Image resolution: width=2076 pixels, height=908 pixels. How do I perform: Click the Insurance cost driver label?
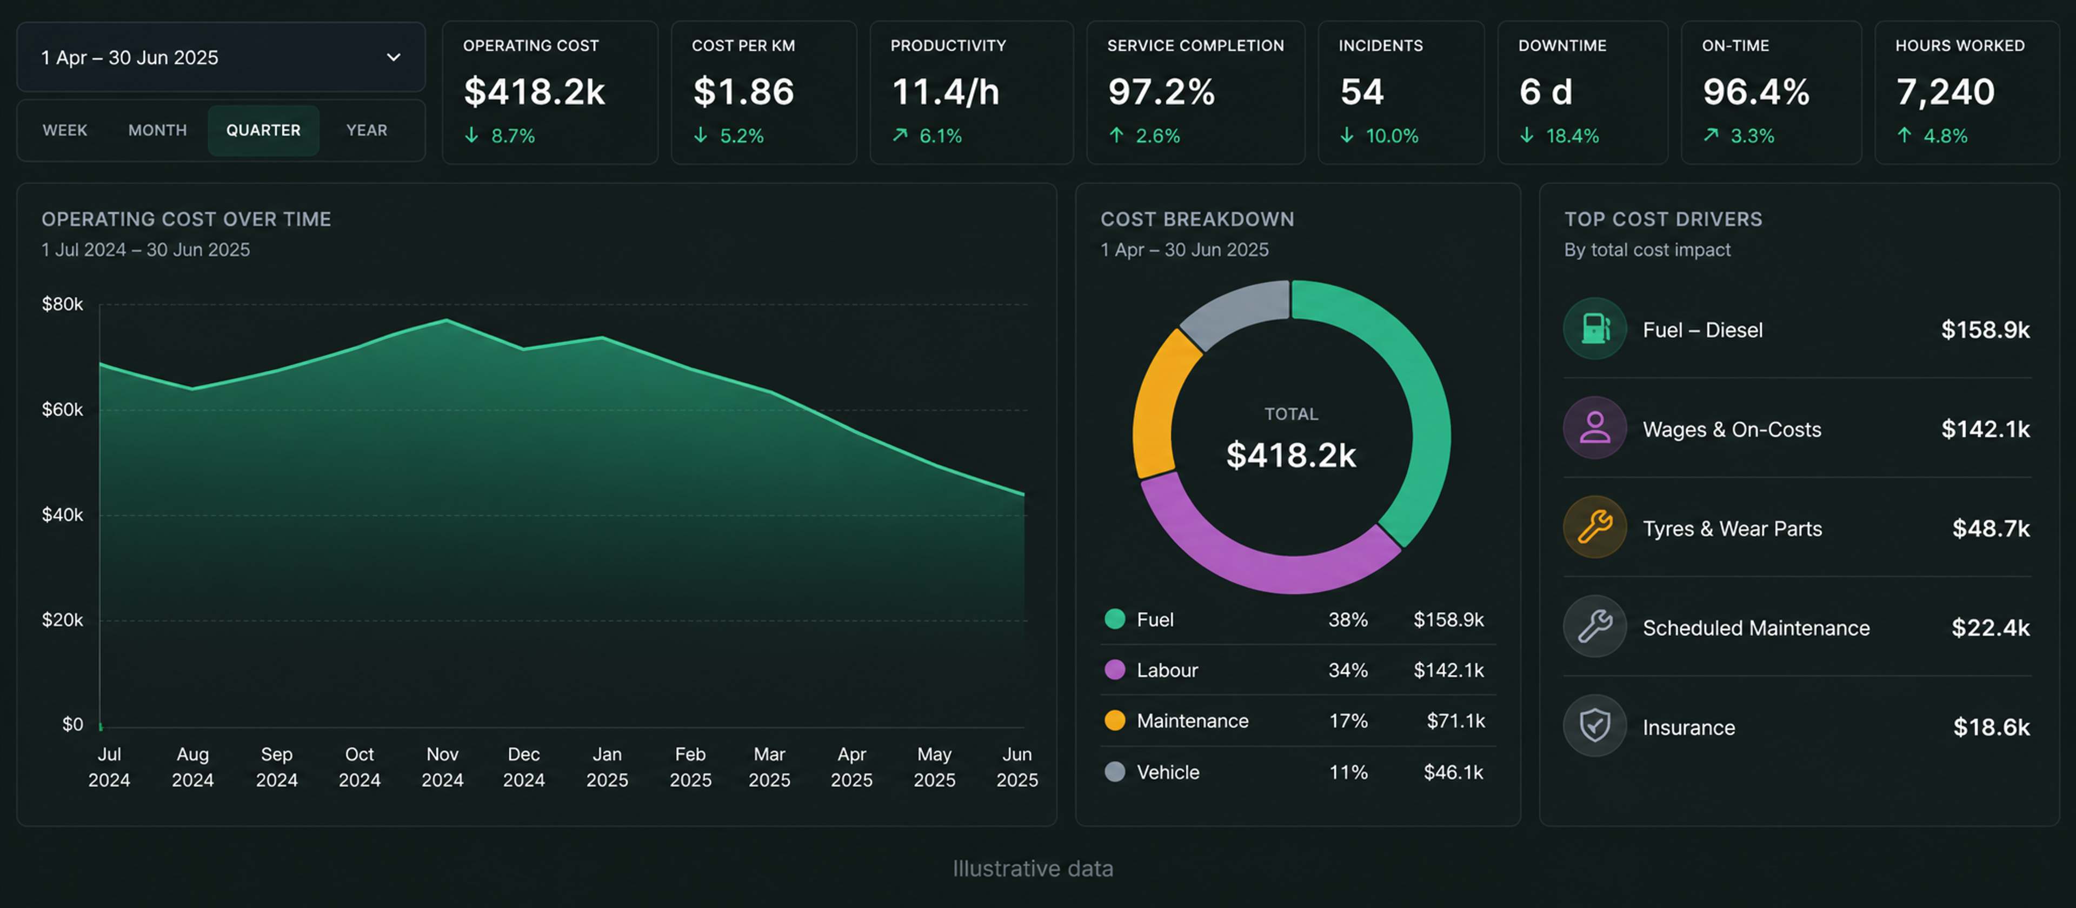coord(1688,727)
